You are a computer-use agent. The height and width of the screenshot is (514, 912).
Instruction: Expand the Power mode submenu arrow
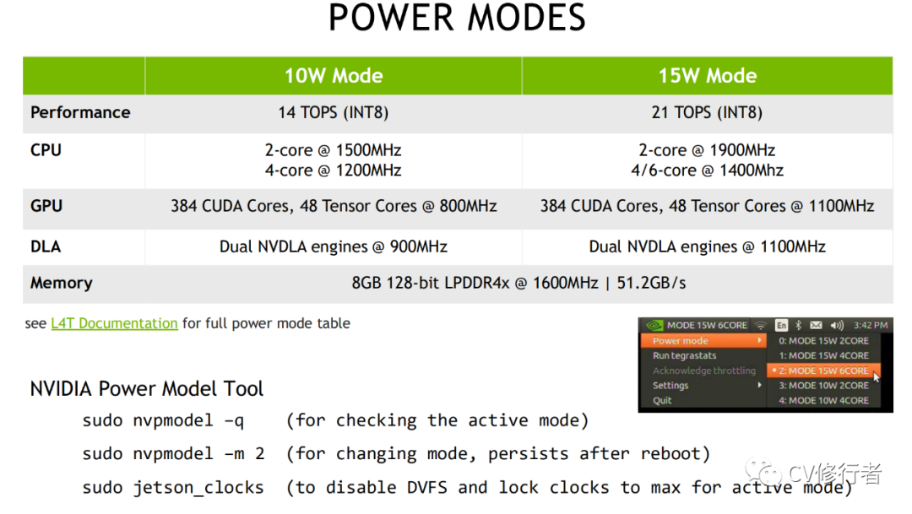pos(759,341)
